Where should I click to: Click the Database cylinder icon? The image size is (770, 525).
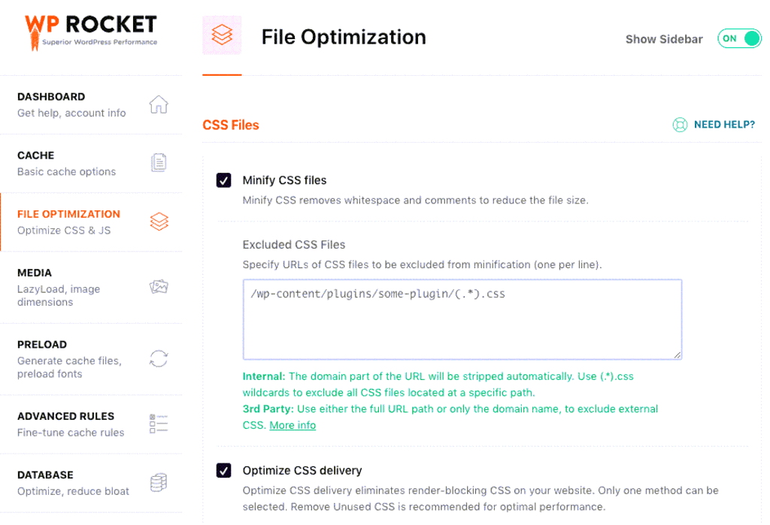[159, 483]
